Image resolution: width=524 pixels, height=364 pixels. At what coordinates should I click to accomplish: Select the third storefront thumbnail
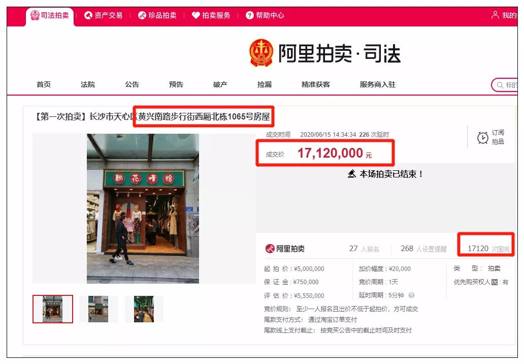pyautogui.click(x=143, y=308)
